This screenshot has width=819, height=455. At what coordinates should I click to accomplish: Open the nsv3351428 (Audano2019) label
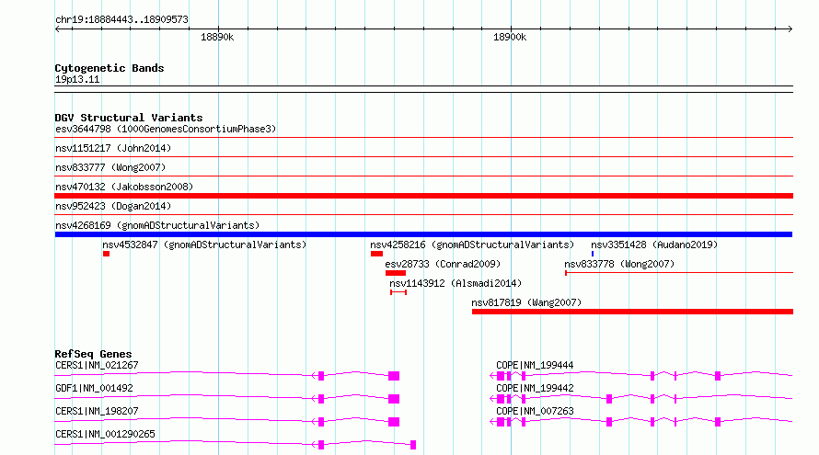point(654,245)
